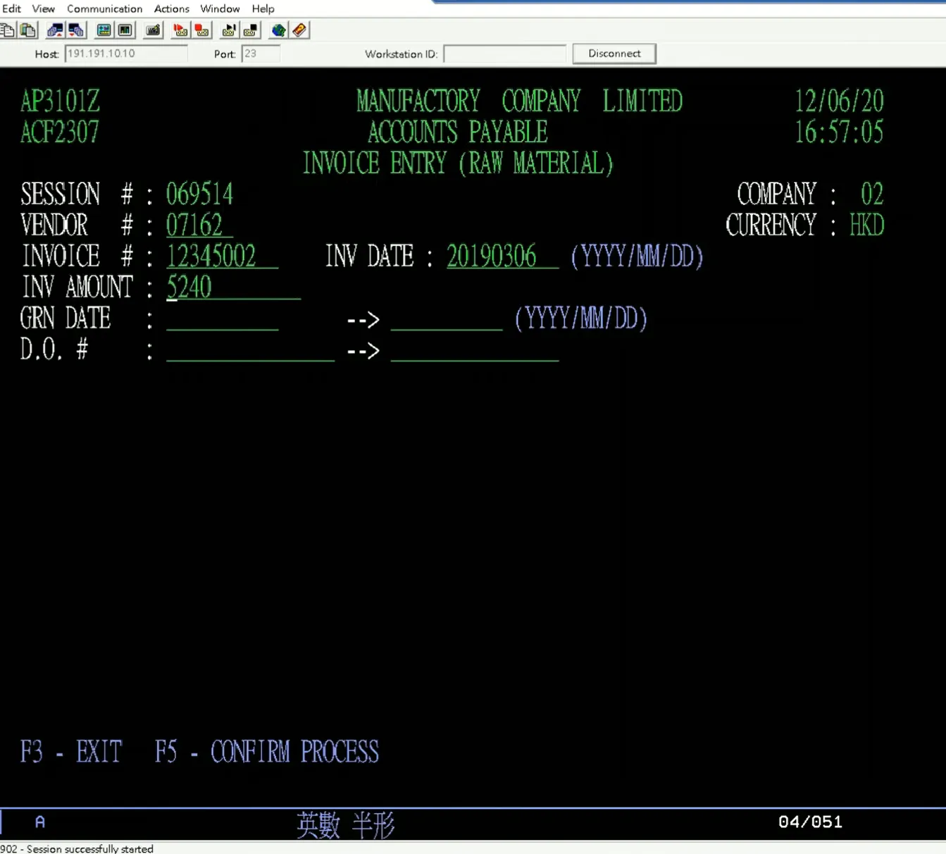The width and height of the screenshot is (946, 854).
Task: Click the session number 069514
Action: (x=199, y=194)
